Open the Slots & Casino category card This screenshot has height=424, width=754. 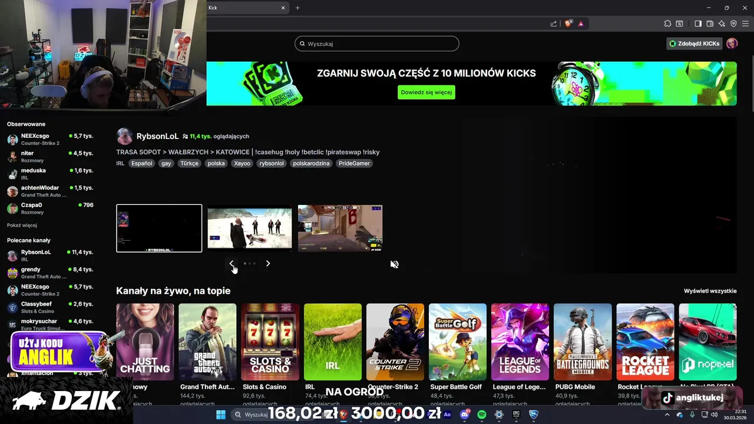pos(270,342)
